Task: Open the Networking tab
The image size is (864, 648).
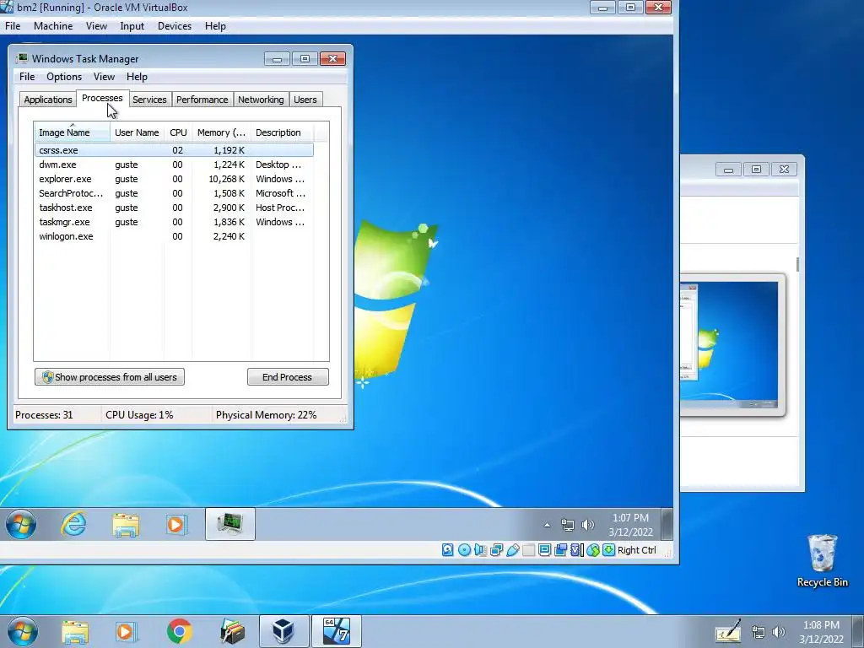Action: coord(261,100)
